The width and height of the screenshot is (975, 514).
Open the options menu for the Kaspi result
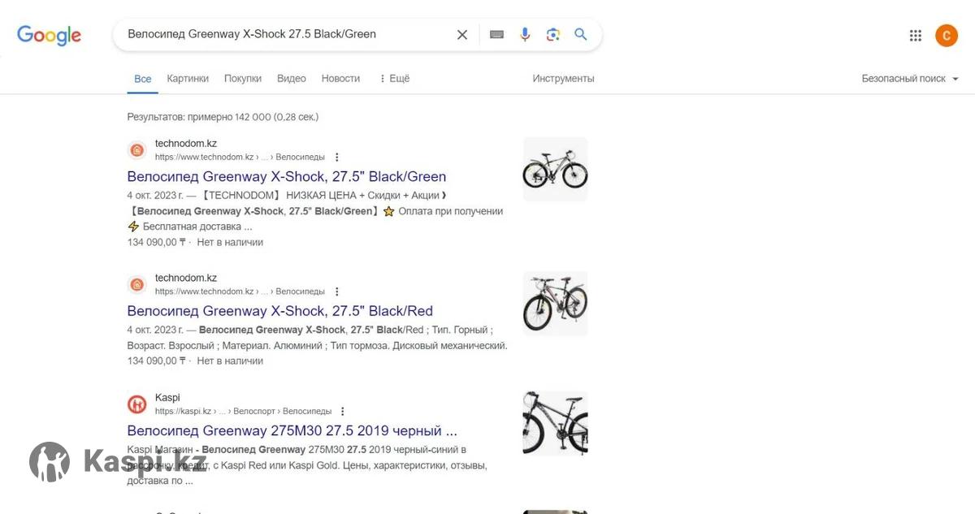click(343, 412)
